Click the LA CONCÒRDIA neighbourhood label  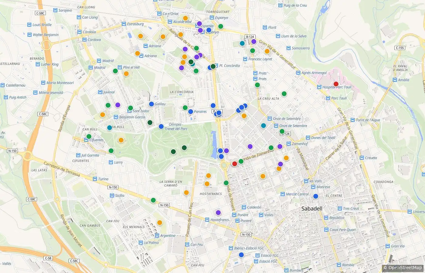tap(182, 92)
